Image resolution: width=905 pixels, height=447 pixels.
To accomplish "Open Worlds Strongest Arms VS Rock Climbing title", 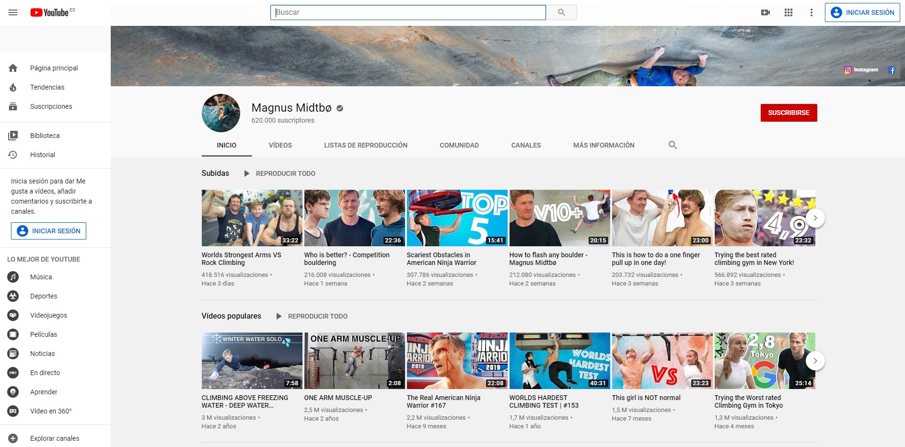I will (241, 259).
